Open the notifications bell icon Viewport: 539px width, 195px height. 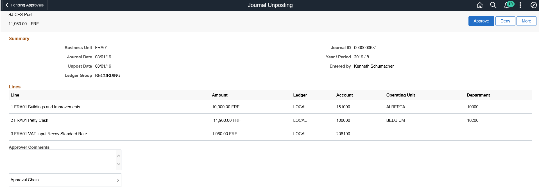point(507,5)
